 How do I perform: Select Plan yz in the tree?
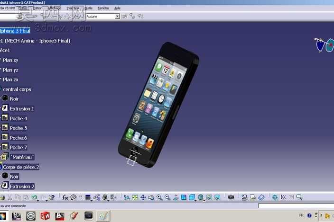pyautogui.click(x=10, y=70)
